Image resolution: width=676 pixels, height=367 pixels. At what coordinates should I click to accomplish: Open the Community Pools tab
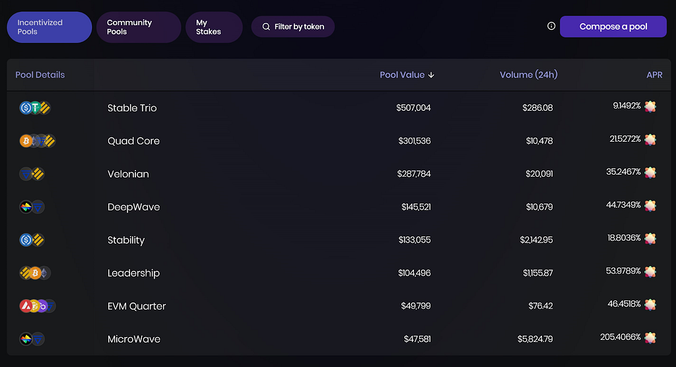(x=138, y=27)
